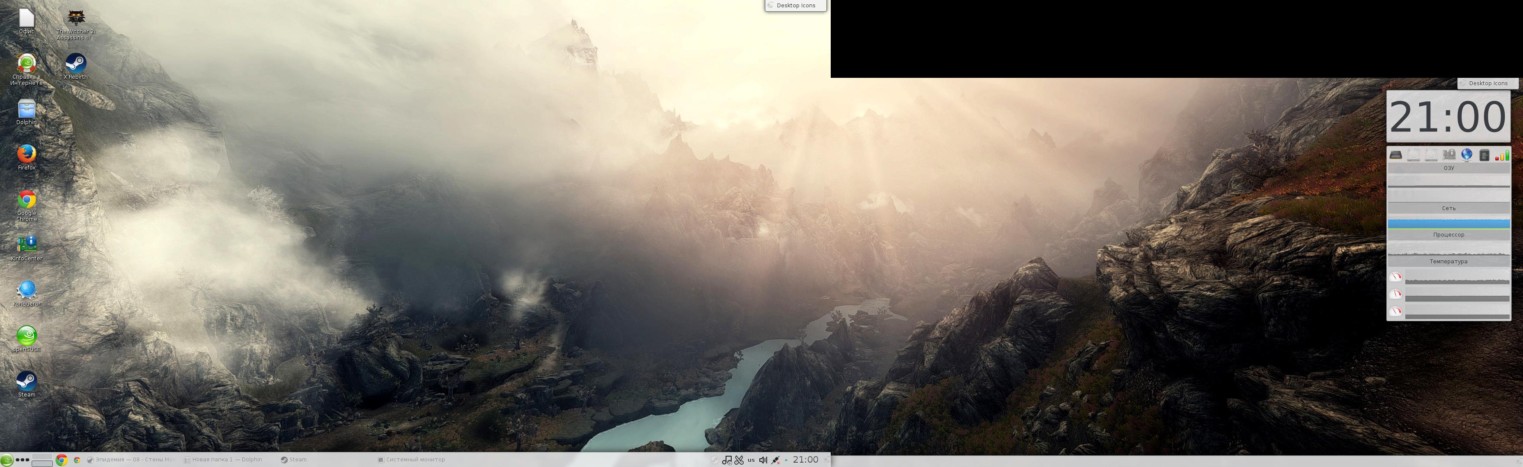The width and height of the screenshot is (1523, 467).
Task: Launch Dolphin file manager desktop icon
Action: point(26,110)
